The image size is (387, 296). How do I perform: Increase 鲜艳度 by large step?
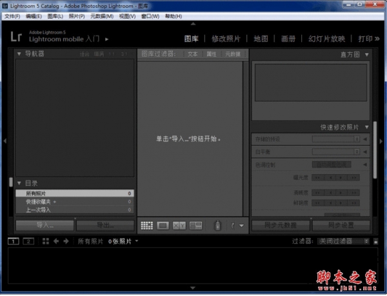tap(353, 203)
